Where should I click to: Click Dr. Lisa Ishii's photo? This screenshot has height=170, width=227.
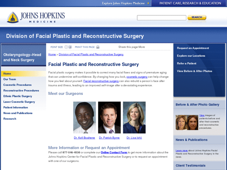pos(134,118)
